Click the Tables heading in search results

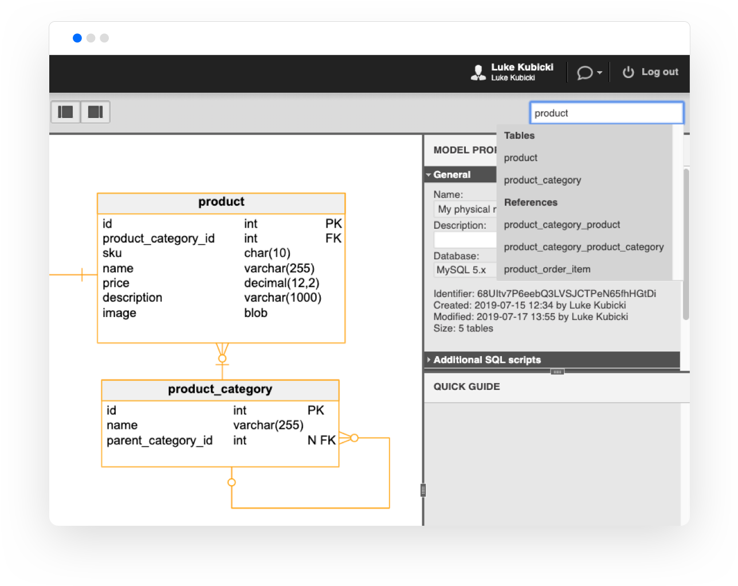519,136
